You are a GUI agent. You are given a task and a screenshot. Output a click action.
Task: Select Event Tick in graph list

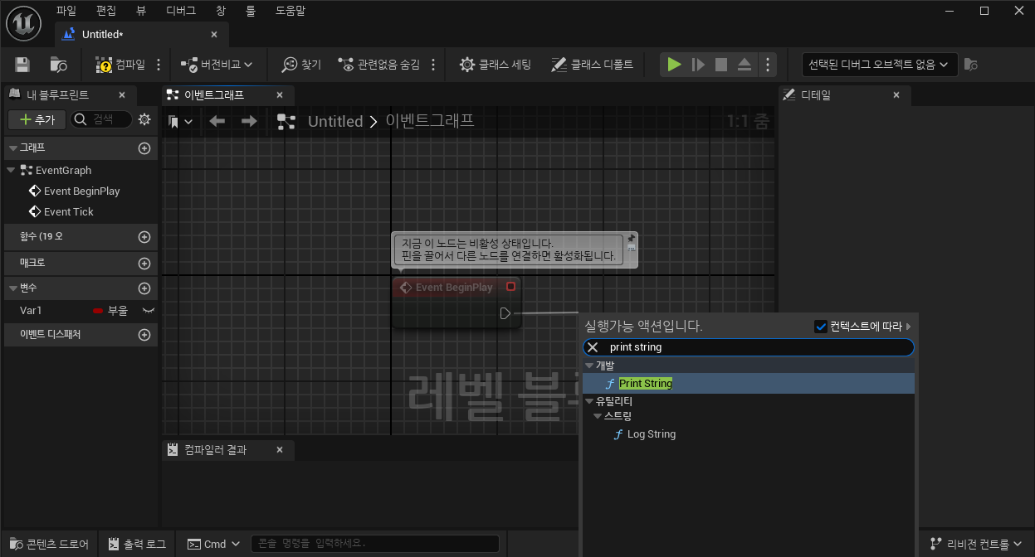pos(68,211)
